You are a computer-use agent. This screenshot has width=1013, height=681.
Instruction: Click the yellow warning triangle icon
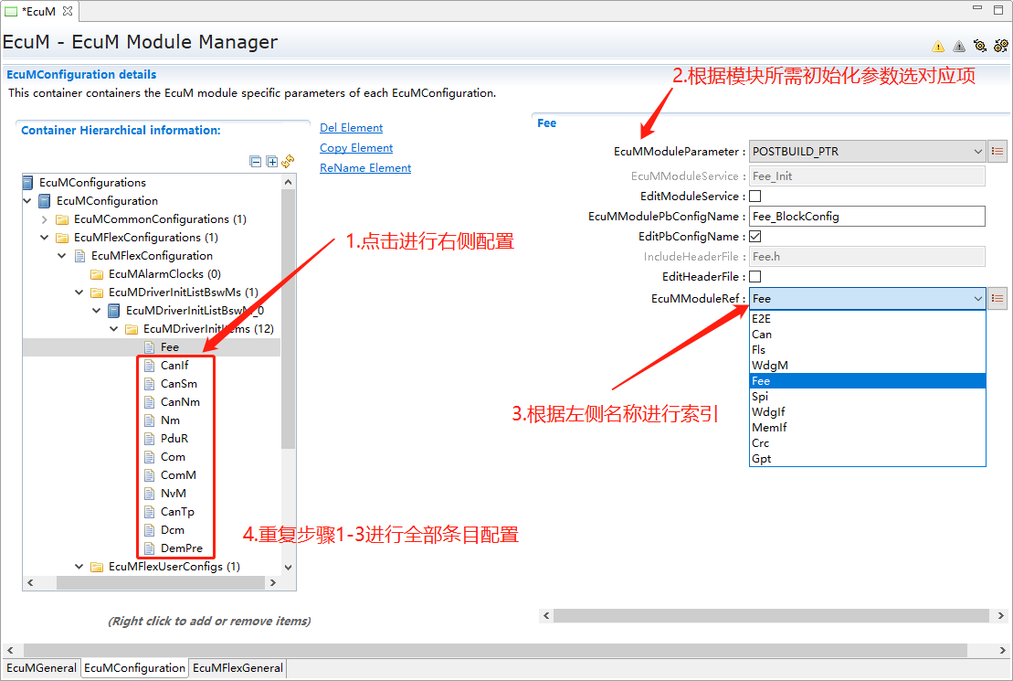tap(938, 47)
